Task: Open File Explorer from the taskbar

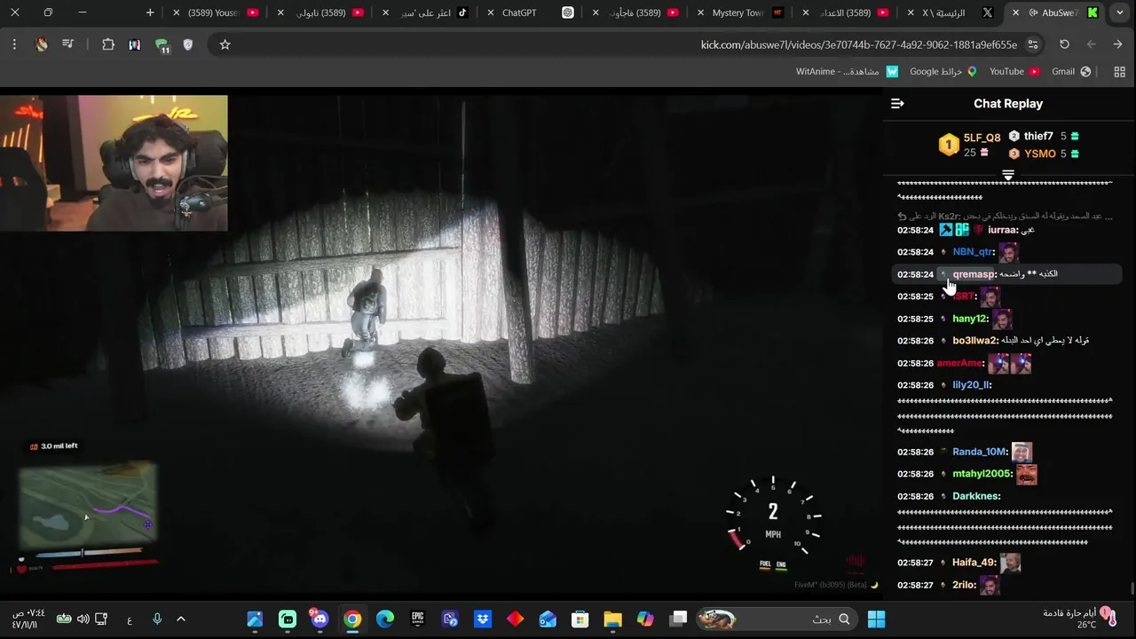Action: click(x=612, y=619)
